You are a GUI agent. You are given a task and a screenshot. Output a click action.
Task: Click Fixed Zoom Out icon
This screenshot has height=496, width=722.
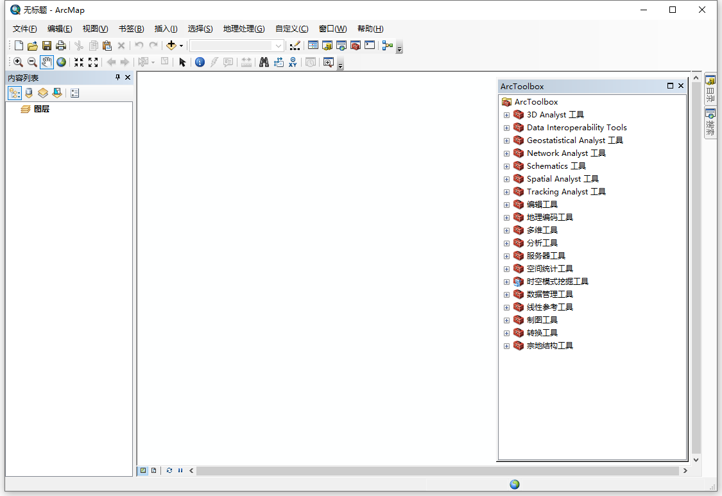93,62
